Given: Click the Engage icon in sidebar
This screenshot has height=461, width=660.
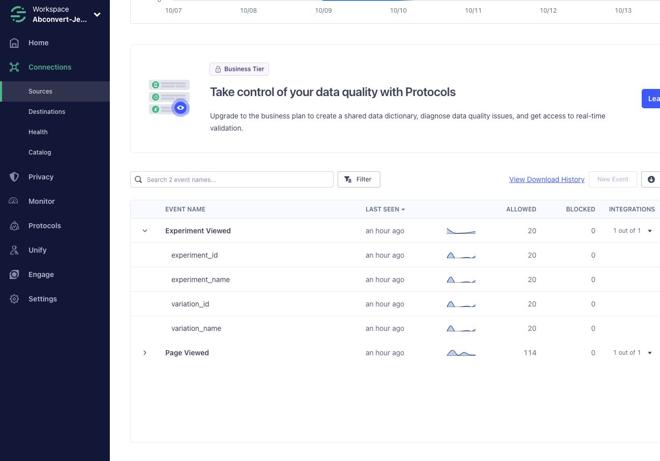Looking at the screenshot, I should pos(14,274).
